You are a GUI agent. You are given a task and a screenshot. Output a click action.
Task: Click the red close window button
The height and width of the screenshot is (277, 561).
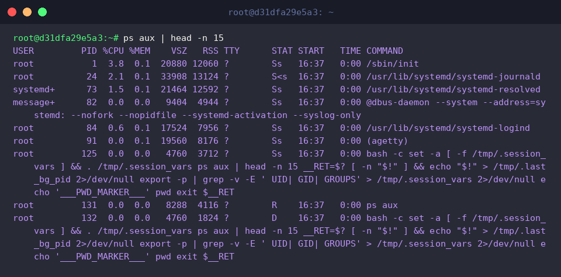click(x=12, y=12)
